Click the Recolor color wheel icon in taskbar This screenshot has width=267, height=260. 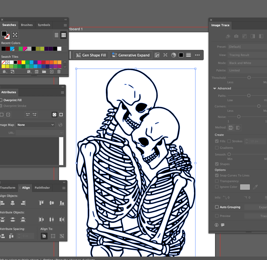[173, 55]
